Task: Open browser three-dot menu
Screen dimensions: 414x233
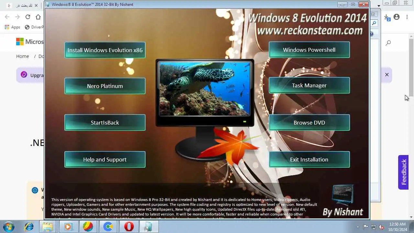Action: pyautogui.click(x=407, y=17)
